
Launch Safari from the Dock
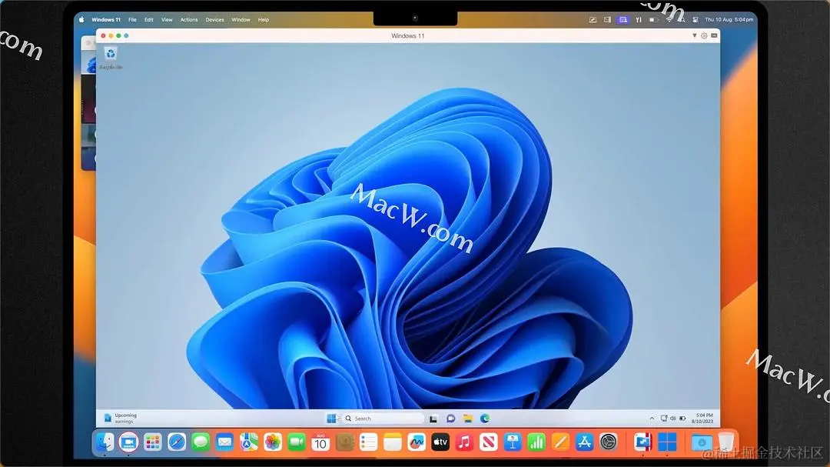point(177,442)
